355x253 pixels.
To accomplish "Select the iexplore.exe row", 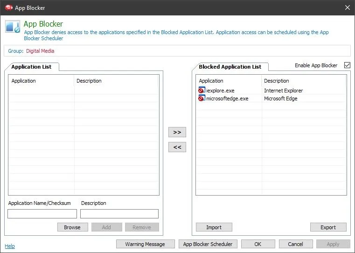I will 271,91.
